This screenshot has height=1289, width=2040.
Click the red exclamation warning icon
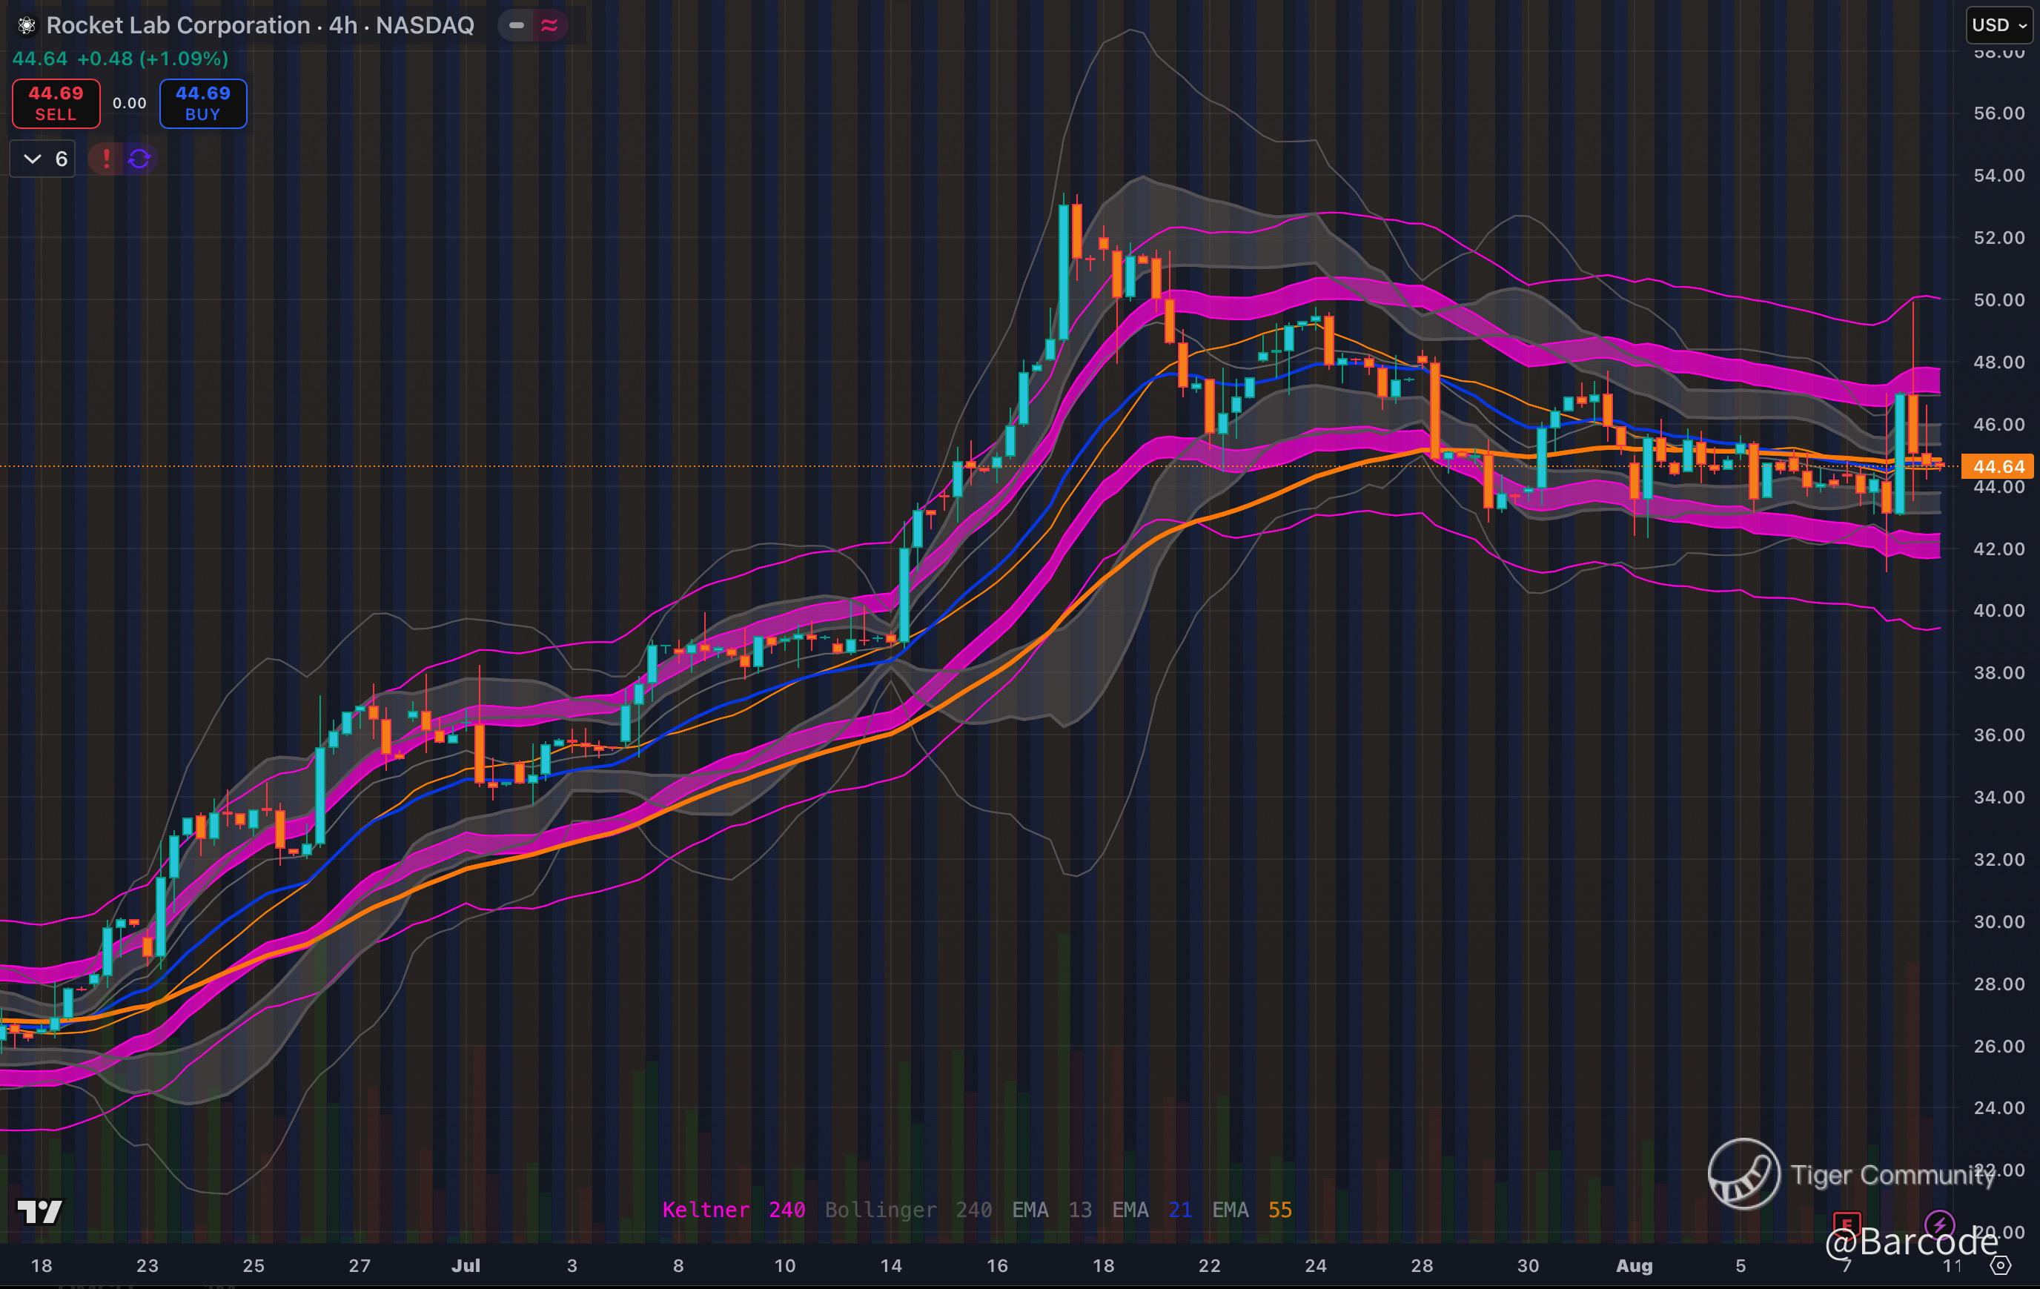tap(106, 159)
